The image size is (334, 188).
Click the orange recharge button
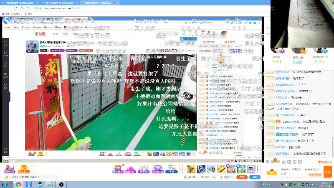242,177
